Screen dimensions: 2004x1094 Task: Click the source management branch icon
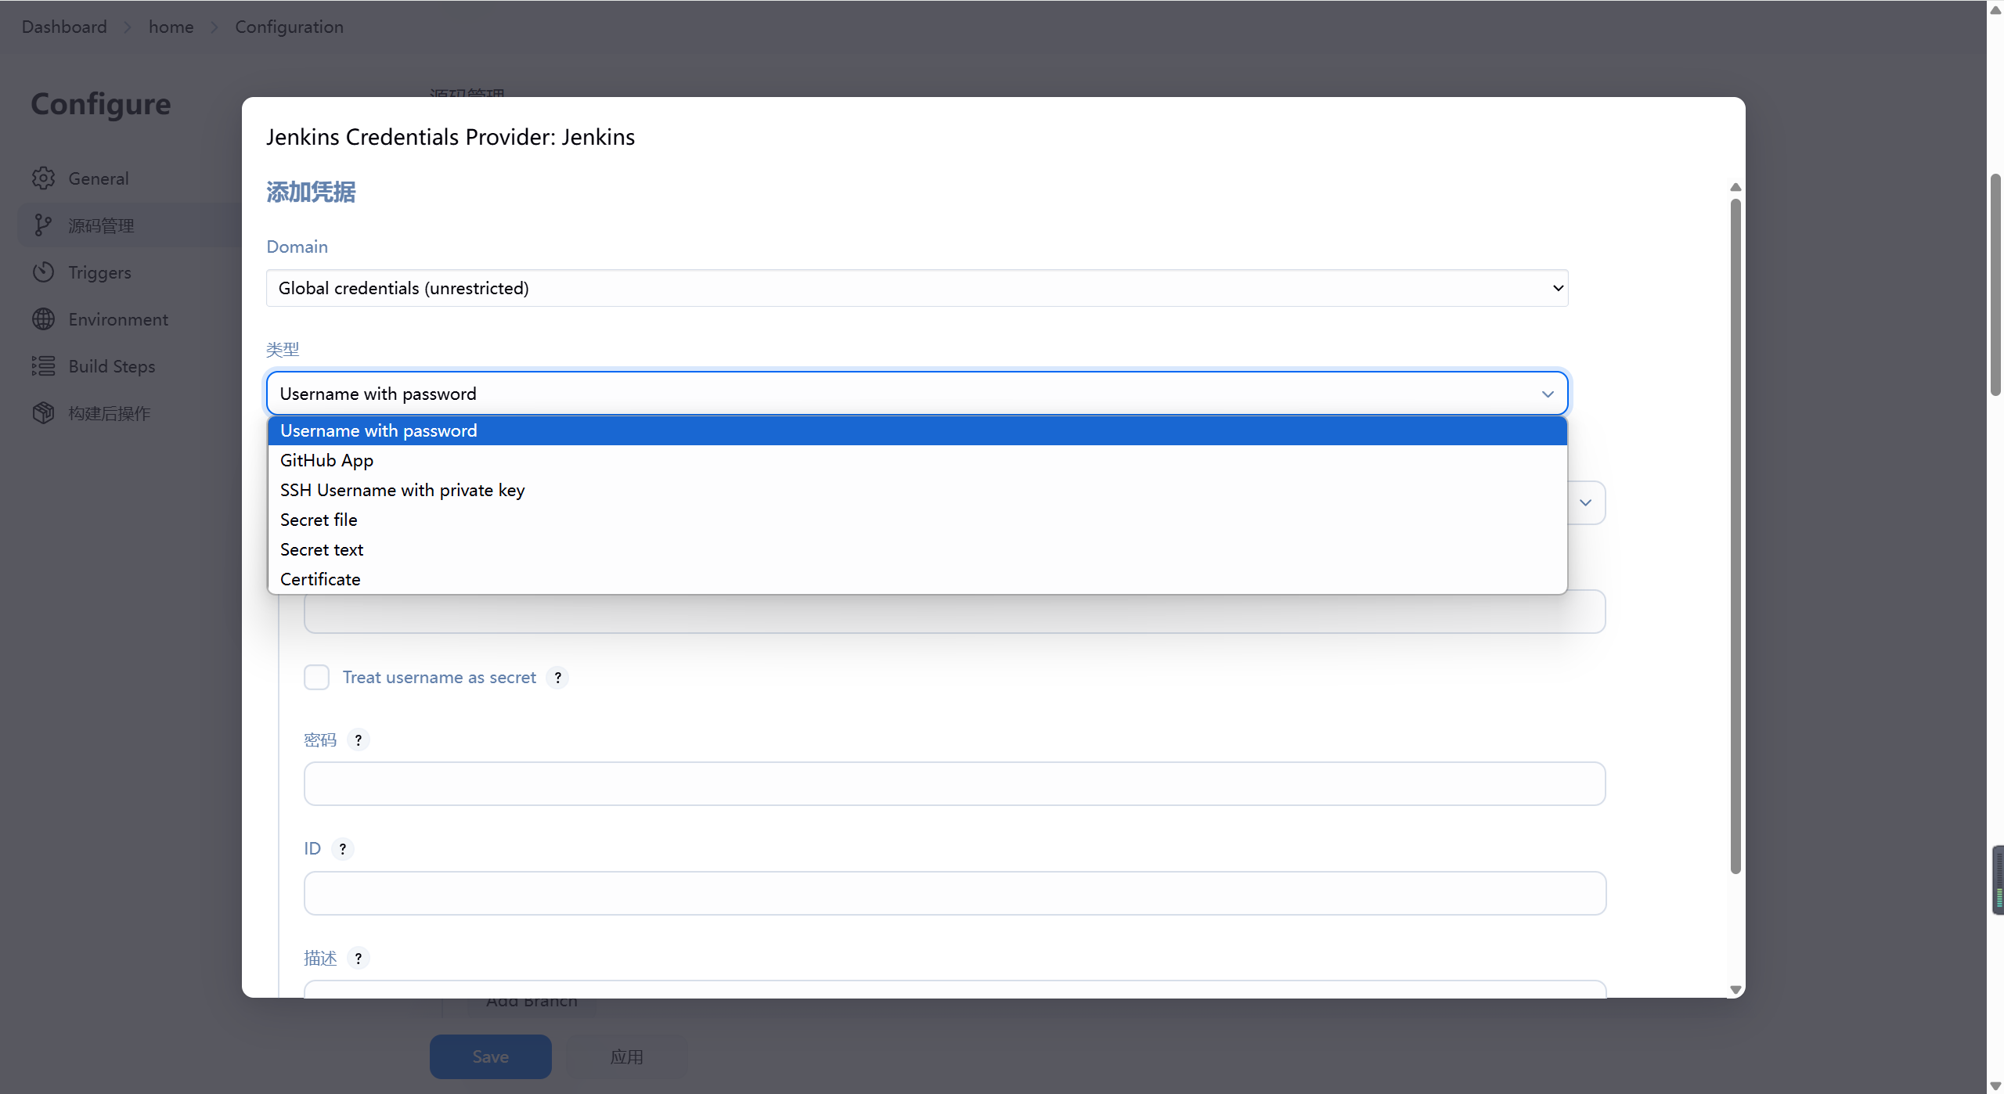[43, 225]
